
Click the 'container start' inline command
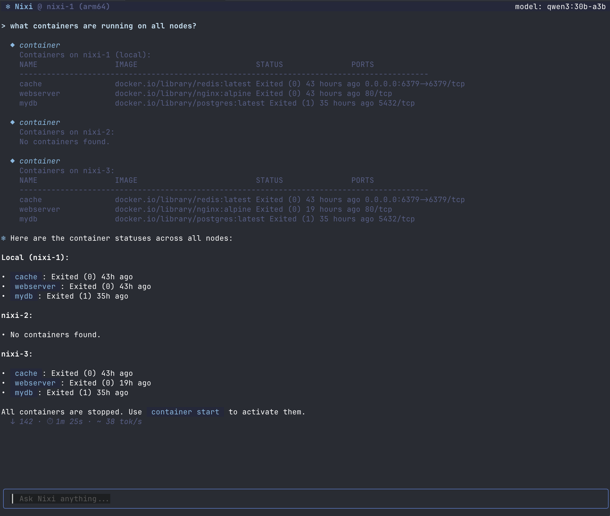185,412
